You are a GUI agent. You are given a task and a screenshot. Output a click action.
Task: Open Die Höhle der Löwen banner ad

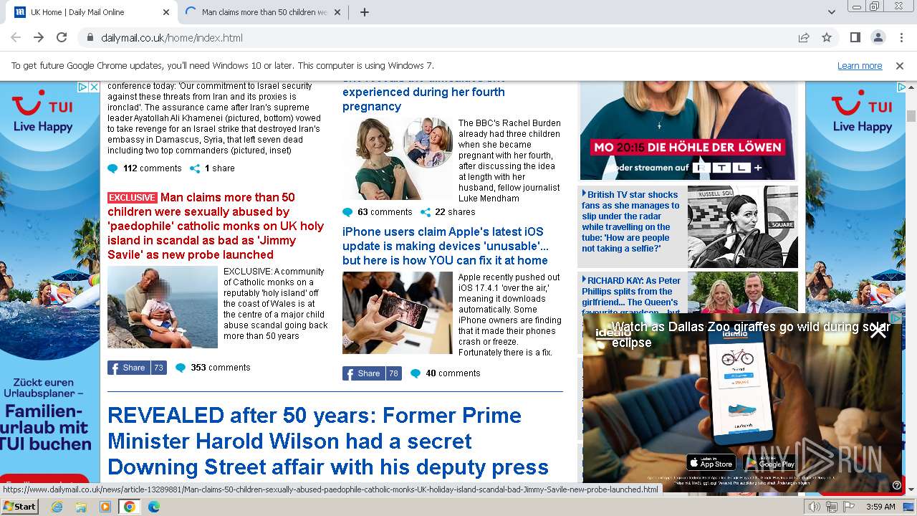688,130
